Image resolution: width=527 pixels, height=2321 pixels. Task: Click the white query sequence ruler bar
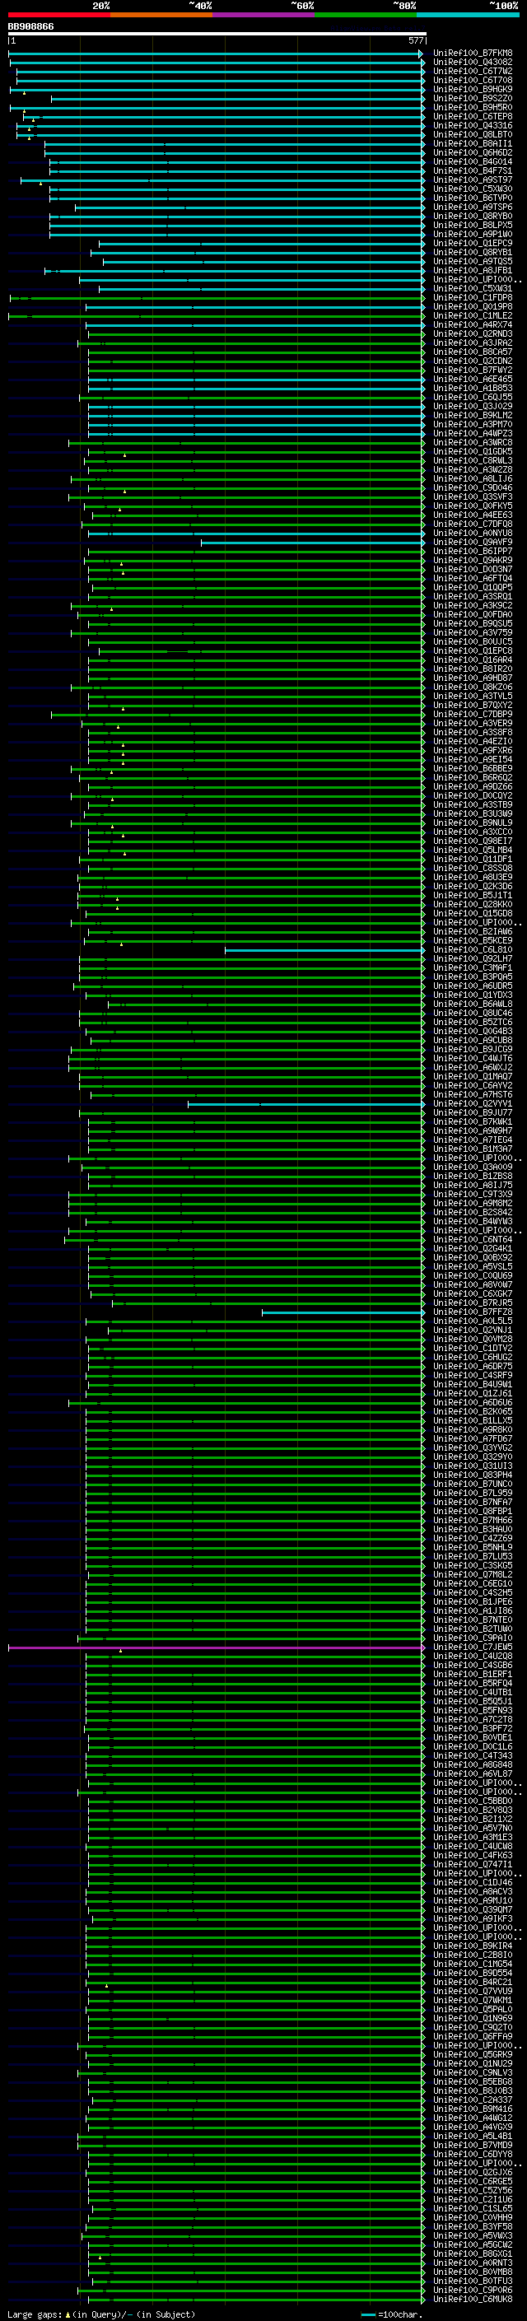tap(217, 35)
